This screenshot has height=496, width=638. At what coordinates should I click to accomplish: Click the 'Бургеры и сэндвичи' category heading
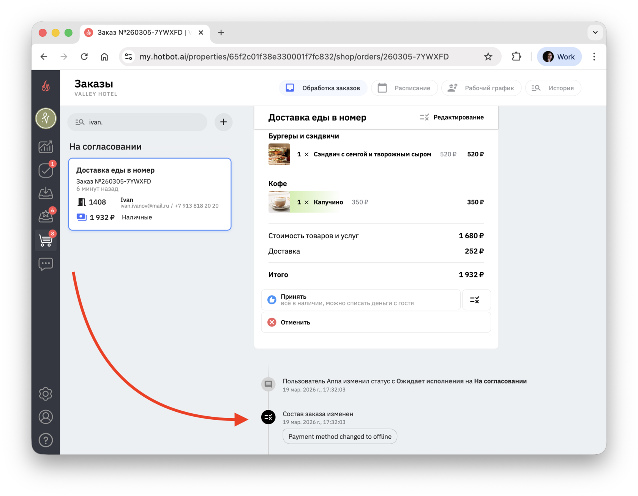[303, 136]
